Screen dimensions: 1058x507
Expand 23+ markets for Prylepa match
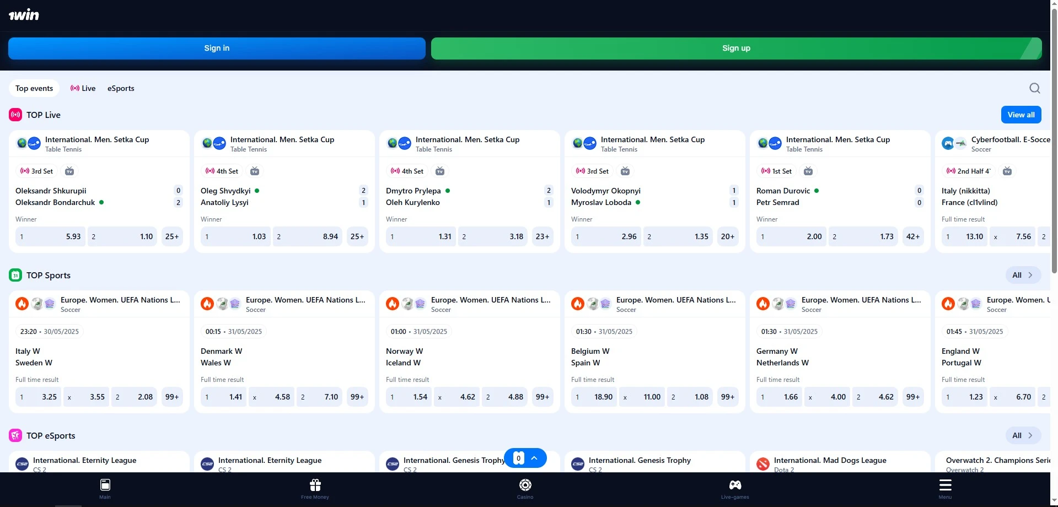(x=543, y=236)
